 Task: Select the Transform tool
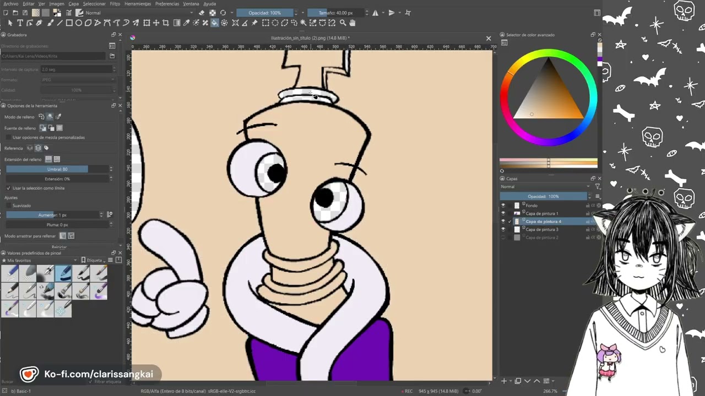[147, 23]
